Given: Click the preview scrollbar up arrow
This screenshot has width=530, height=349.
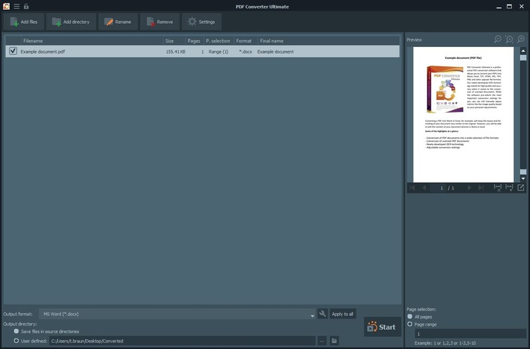Looking at the screenshot, I should coord(523,51).
